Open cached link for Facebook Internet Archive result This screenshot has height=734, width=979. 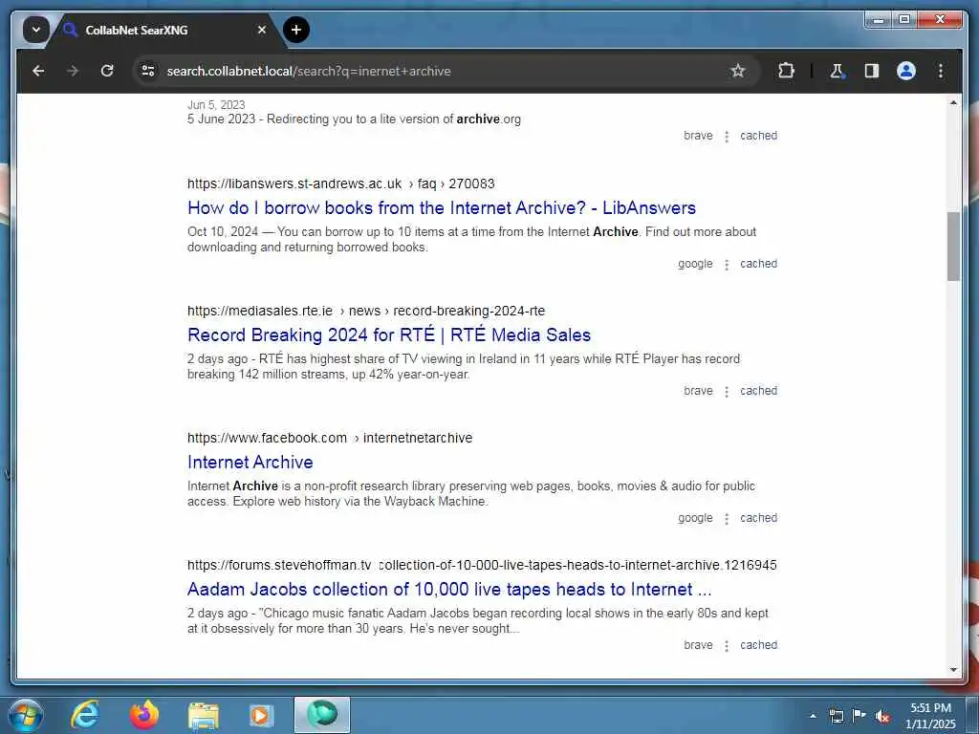[x=758, y=518]
